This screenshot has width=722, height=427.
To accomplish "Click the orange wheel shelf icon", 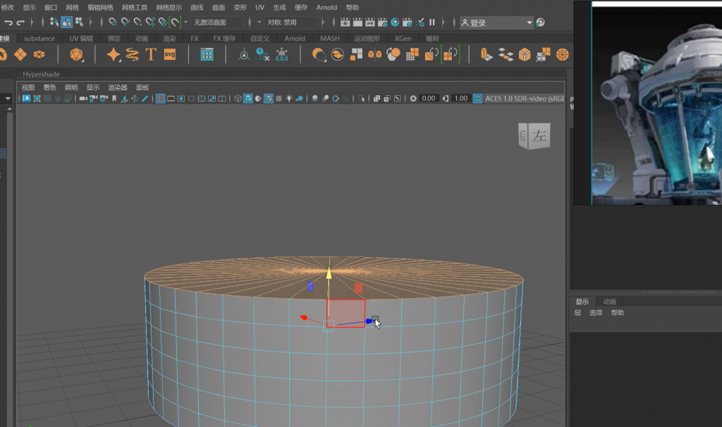I will click(562, 55).
